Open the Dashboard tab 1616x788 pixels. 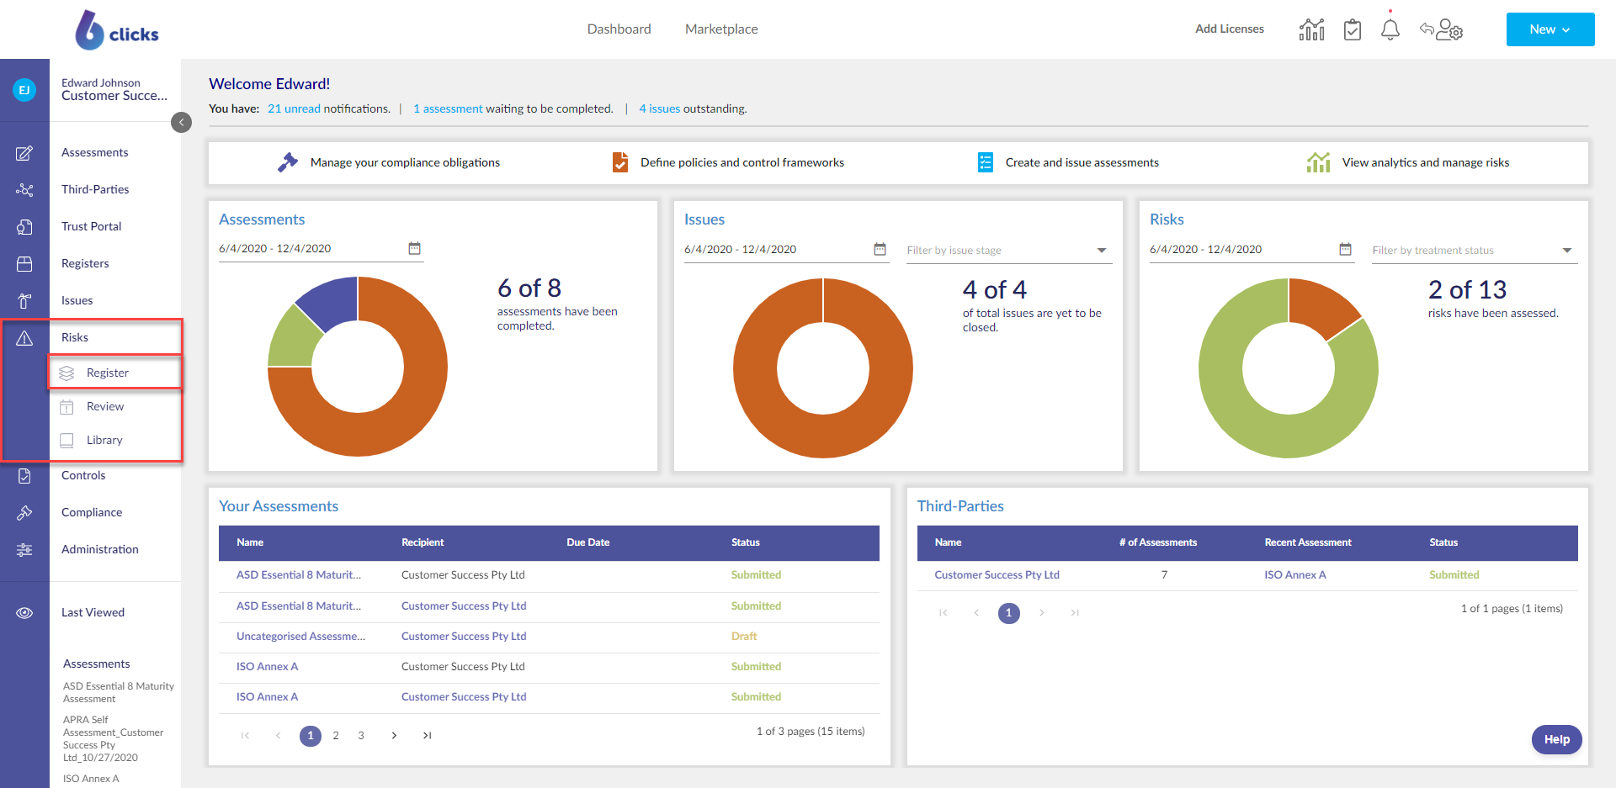(x=619, y=29)
